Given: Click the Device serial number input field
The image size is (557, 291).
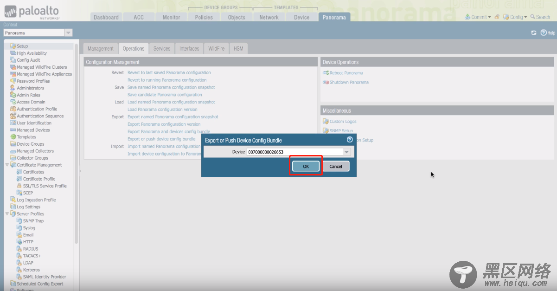Looking at the screenshot, I should [295, 152].
